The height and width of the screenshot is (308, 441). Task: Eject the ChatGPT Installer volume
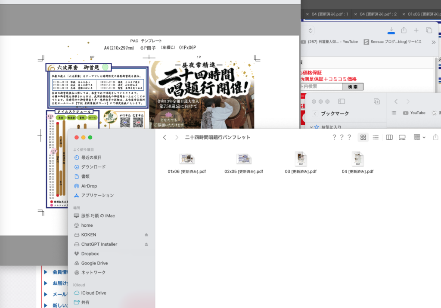(x=146, y=244)
